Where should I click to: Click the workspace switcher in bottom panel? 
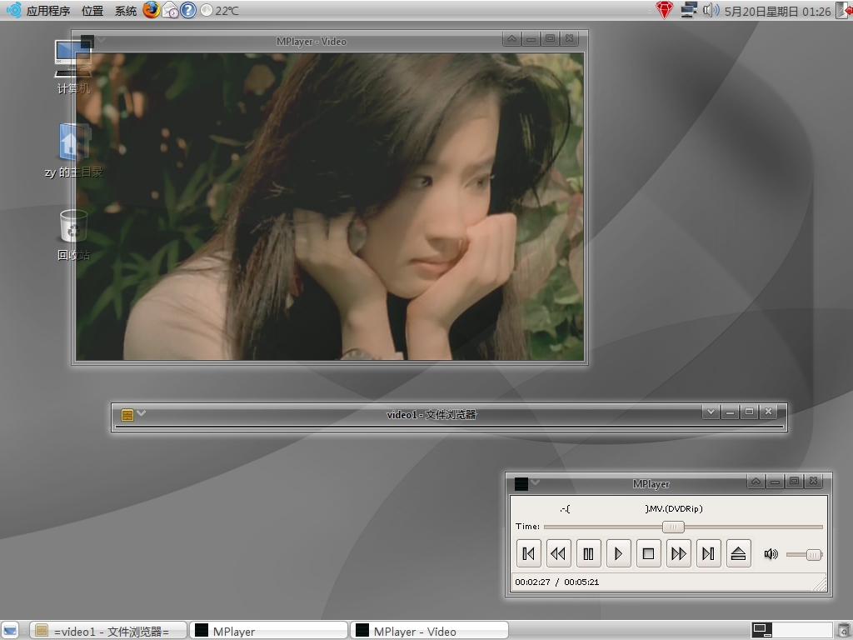(791, 630)
